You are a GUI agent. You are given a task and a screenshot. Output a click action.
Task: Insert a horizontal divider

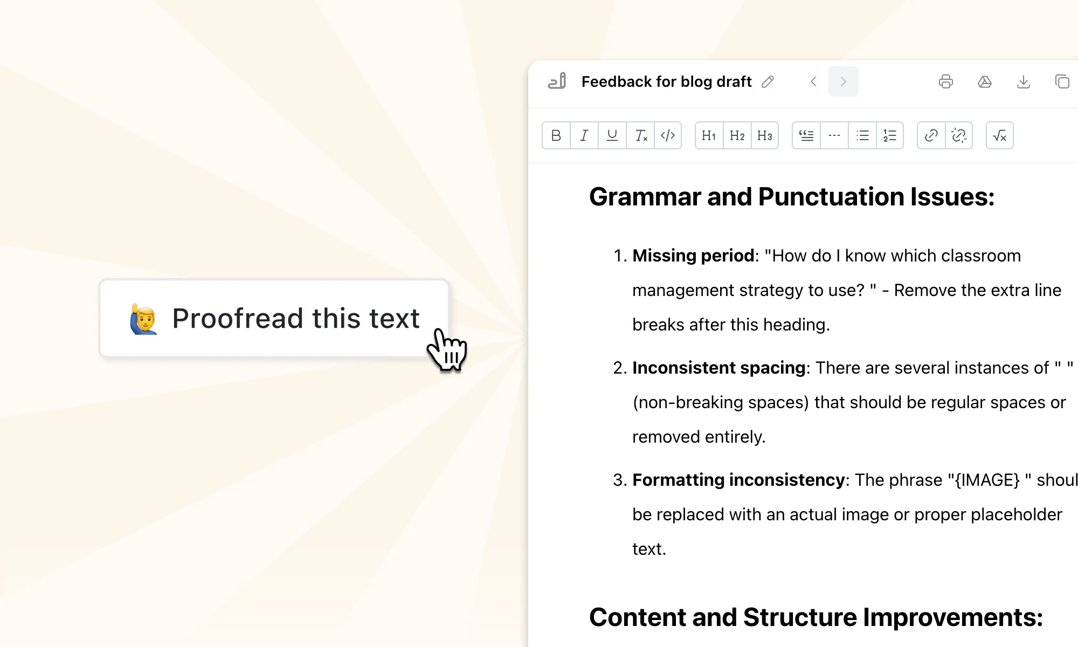click(834, 135)
